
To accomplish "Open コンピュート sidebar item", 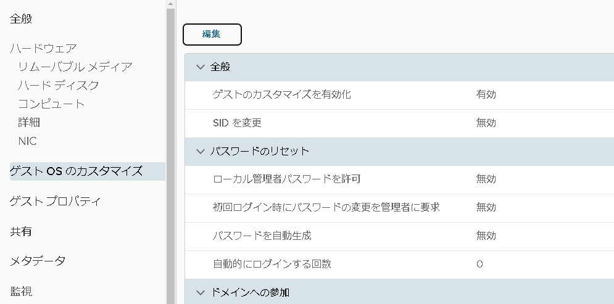I will point(51,104).
